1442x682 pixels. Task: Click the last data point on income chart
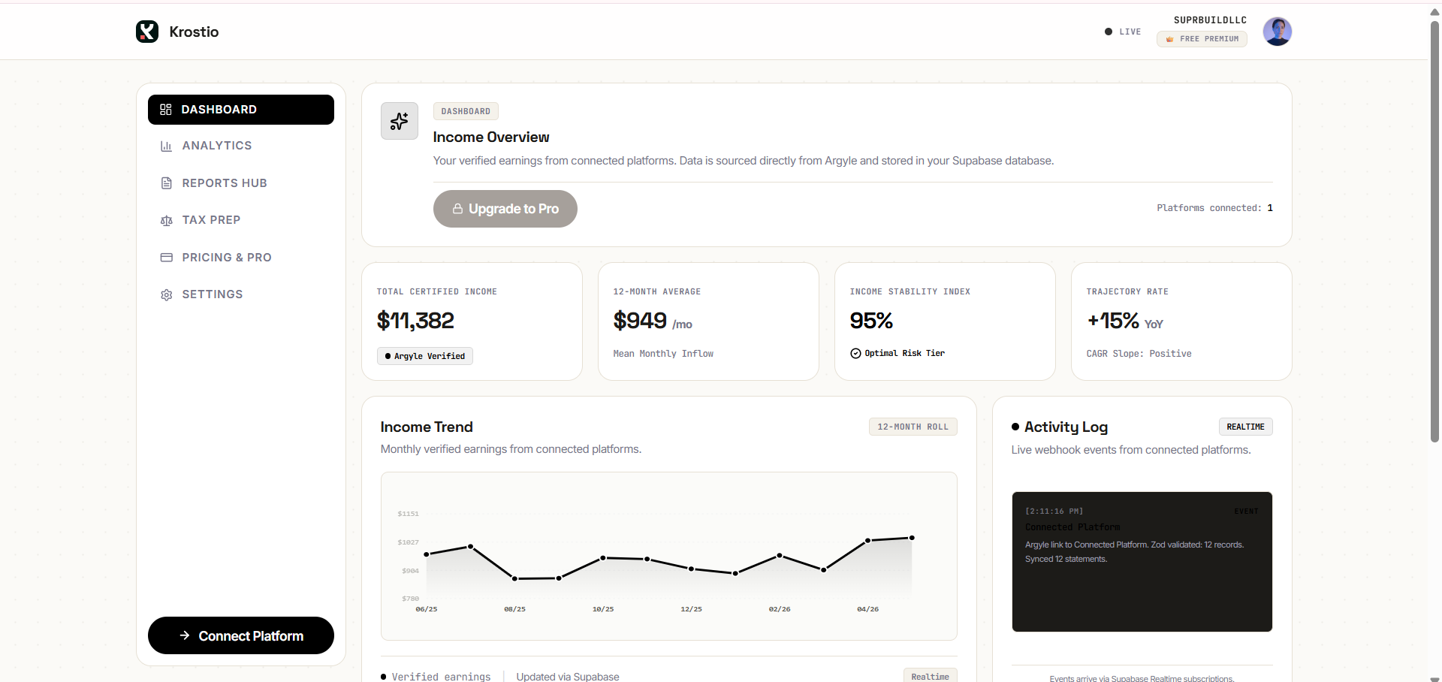(x=912, y=538)
